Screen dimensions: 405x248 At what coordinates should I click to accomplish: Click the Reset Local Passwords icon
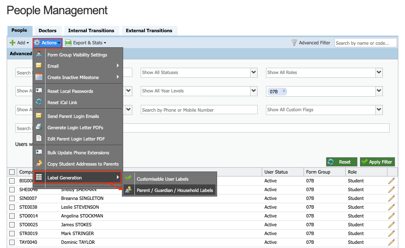point(39,90)
